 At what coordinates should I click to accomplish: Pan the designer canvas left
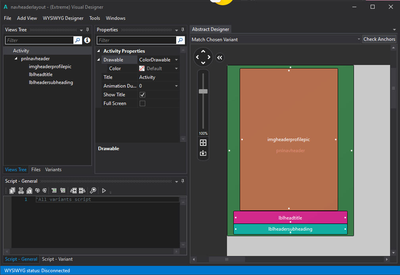point(198,57)
